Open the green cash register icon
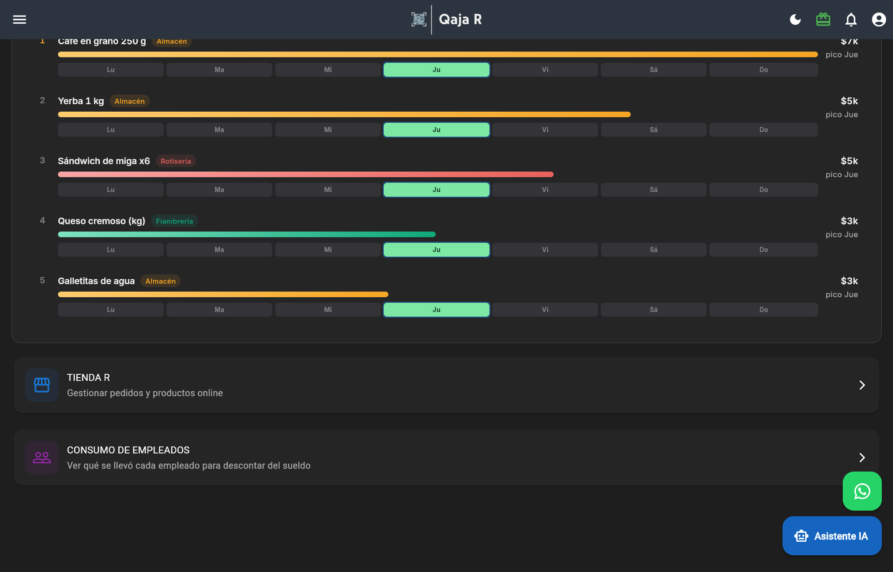 pyautogui.click(x=823, y=19)
